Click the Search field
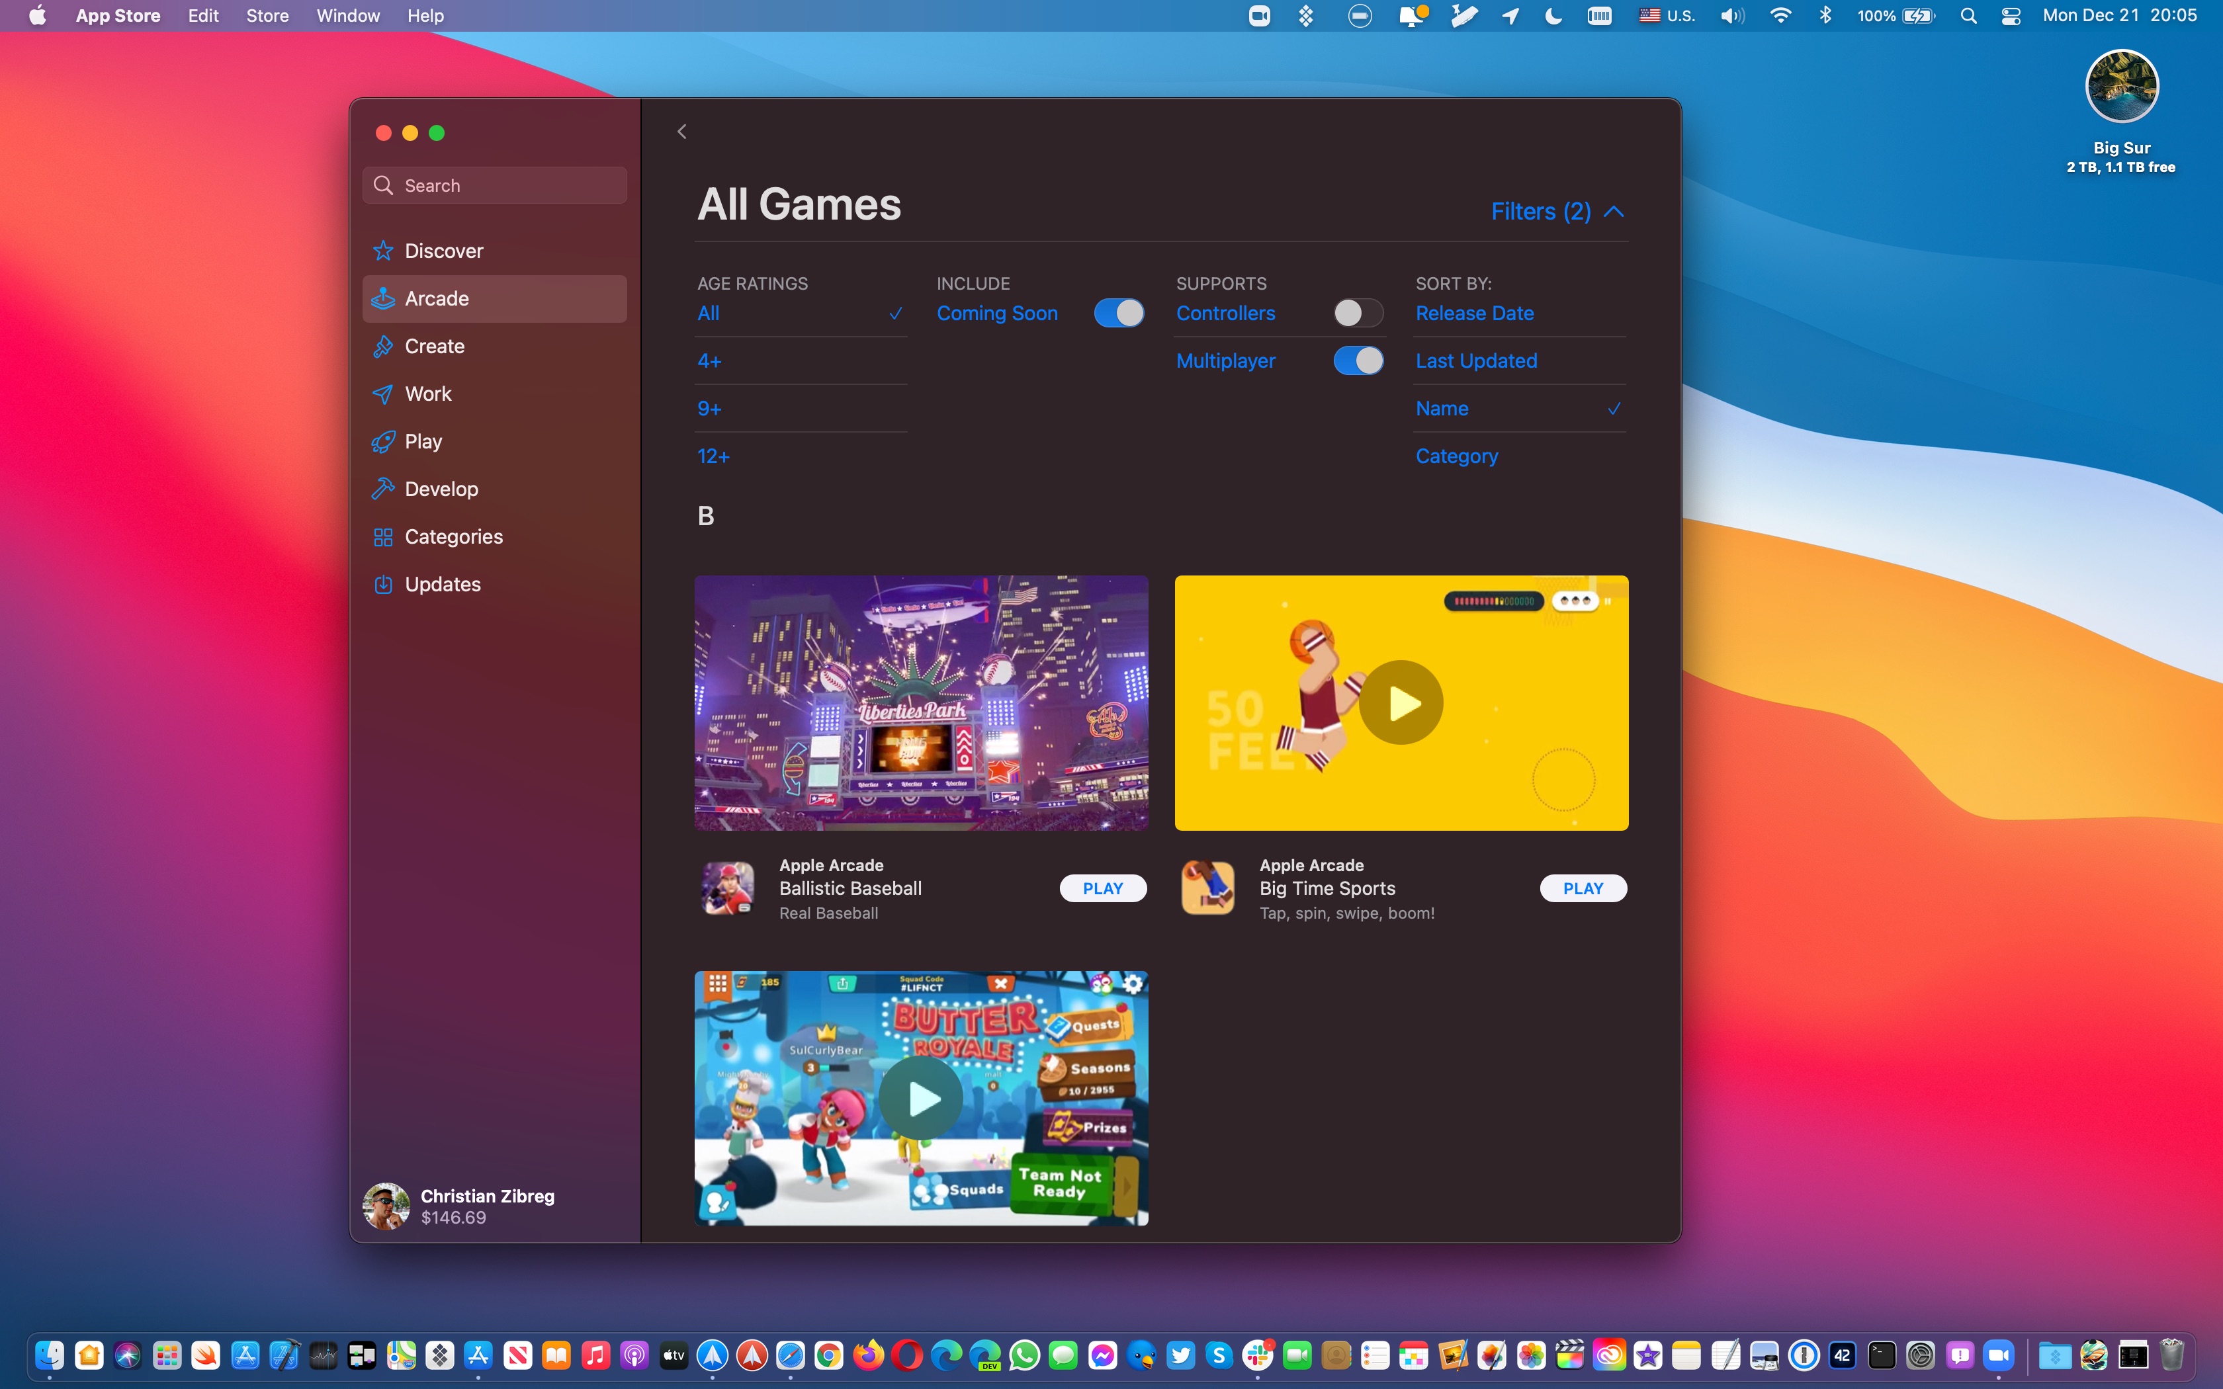This screenshot has height=1389, width=2223. click(x=494, y=186)
